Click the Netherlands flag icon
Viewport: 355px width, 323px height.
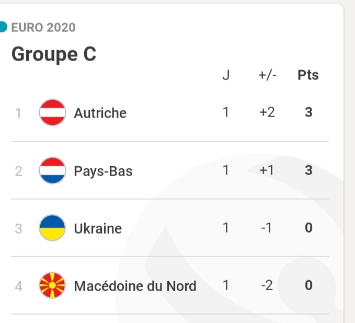52,170
